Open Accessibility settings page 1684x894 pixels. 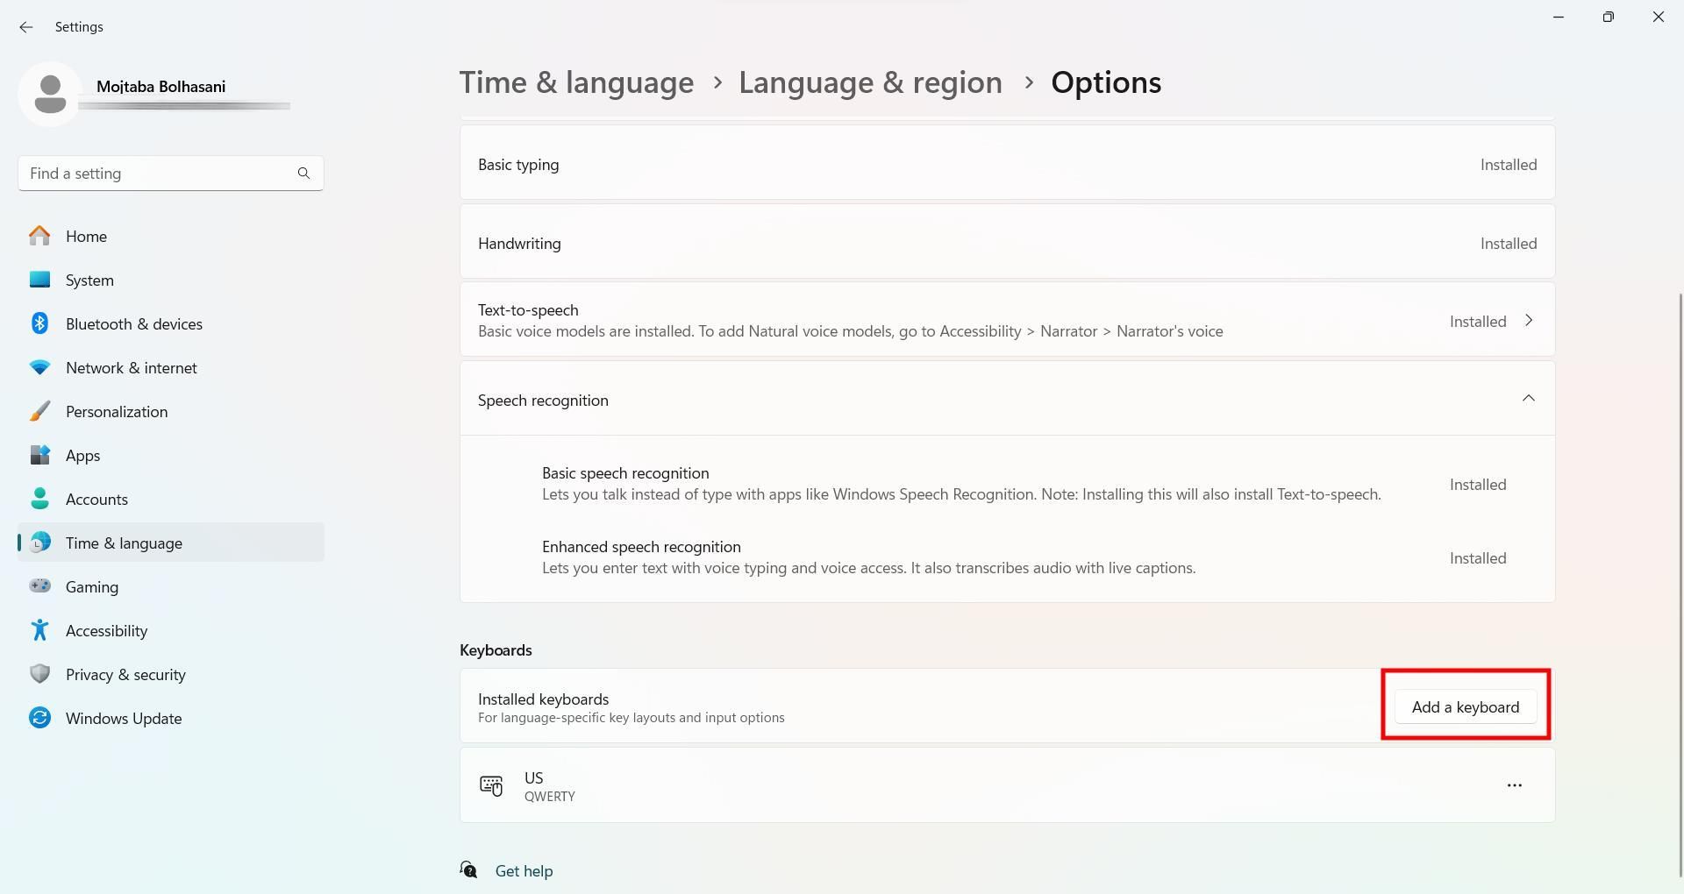pos(106,630)
